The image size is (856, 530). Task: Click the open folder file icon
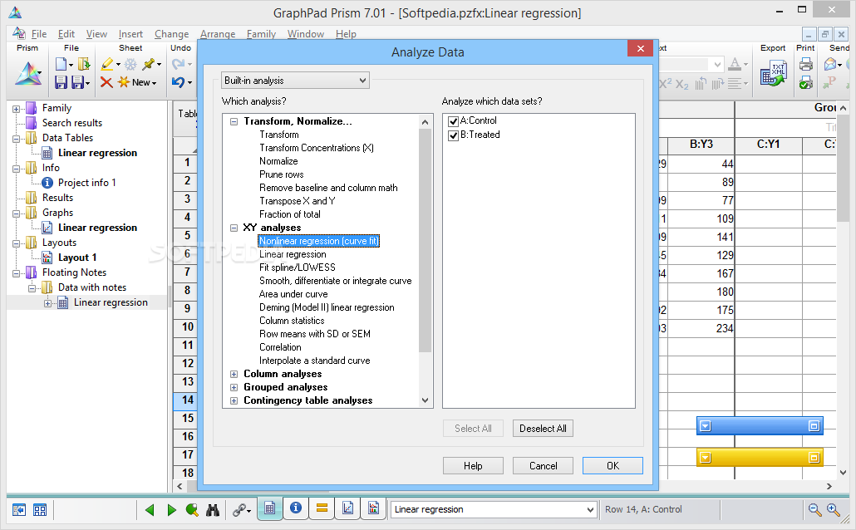[x=84, y=65]
